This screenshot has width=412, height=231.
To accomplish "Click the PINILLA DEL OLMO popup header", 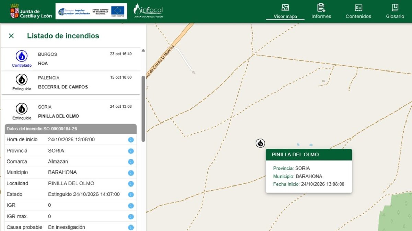I will click(309, 154).
